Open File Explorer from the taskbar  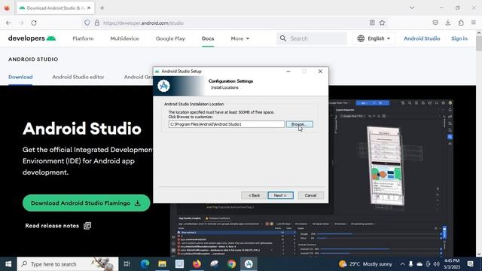pos(162,264)
